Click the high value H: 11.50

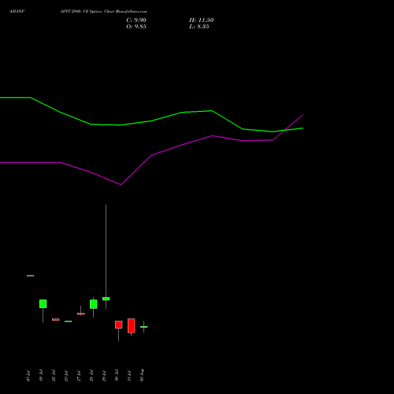pos(201,20)
